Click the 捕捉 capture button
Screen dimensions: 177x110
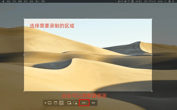(93, 103)
